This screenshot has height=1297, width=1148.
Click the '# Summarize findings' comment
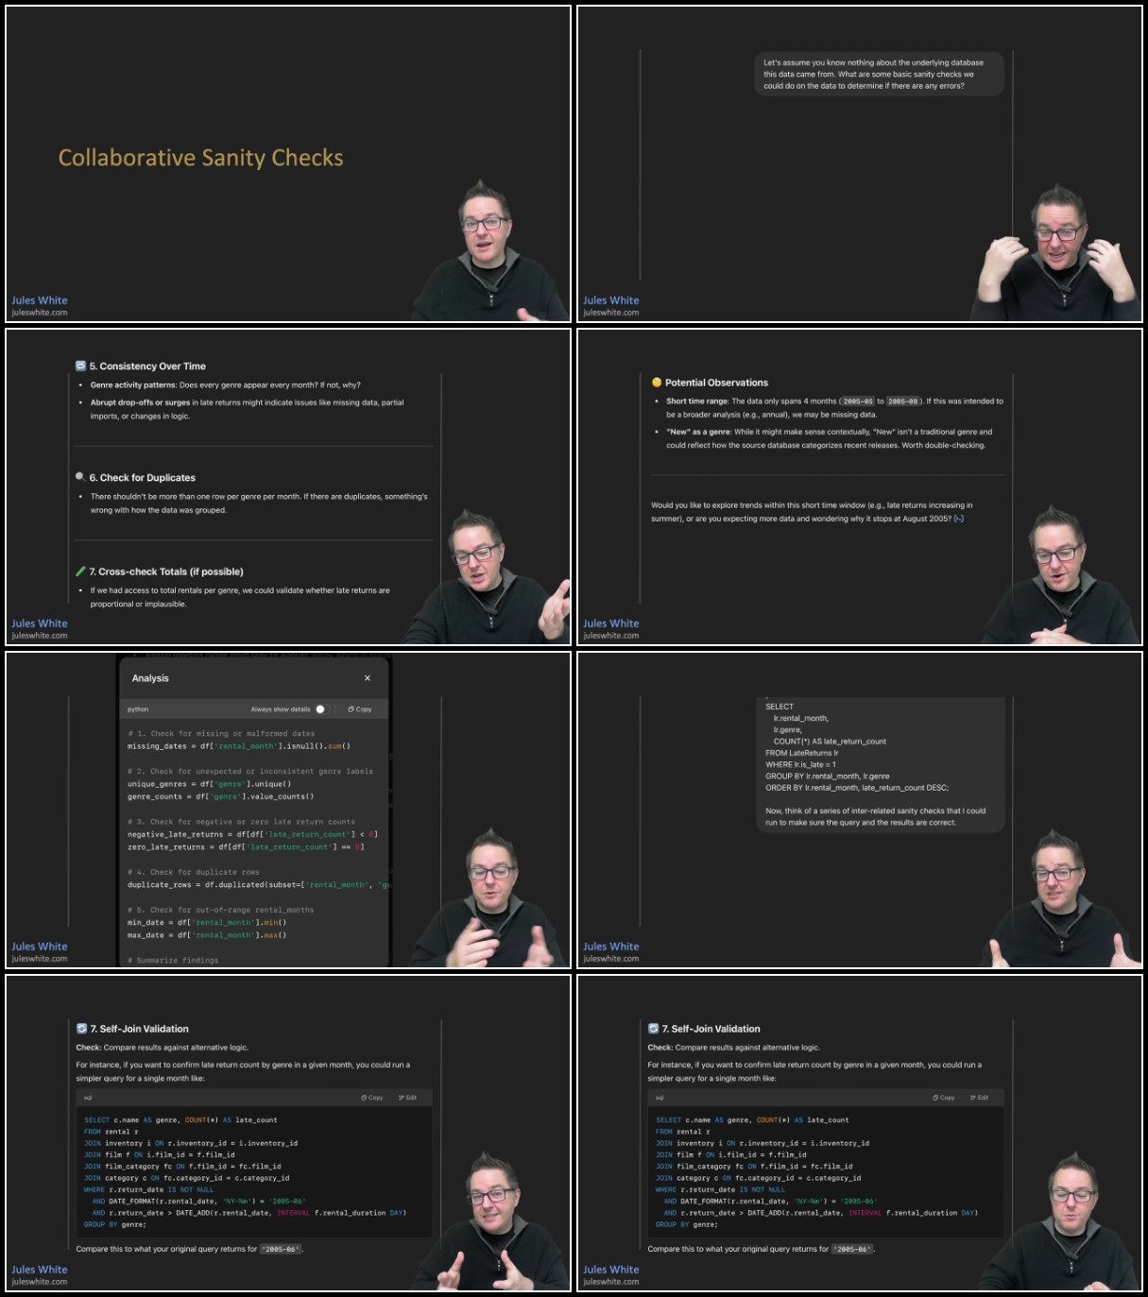[173, 961]
